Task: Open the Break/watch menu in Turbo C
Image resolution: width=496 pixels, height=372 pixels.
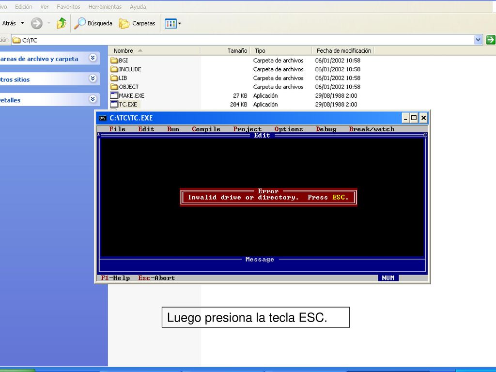Action: coord(372,129)
